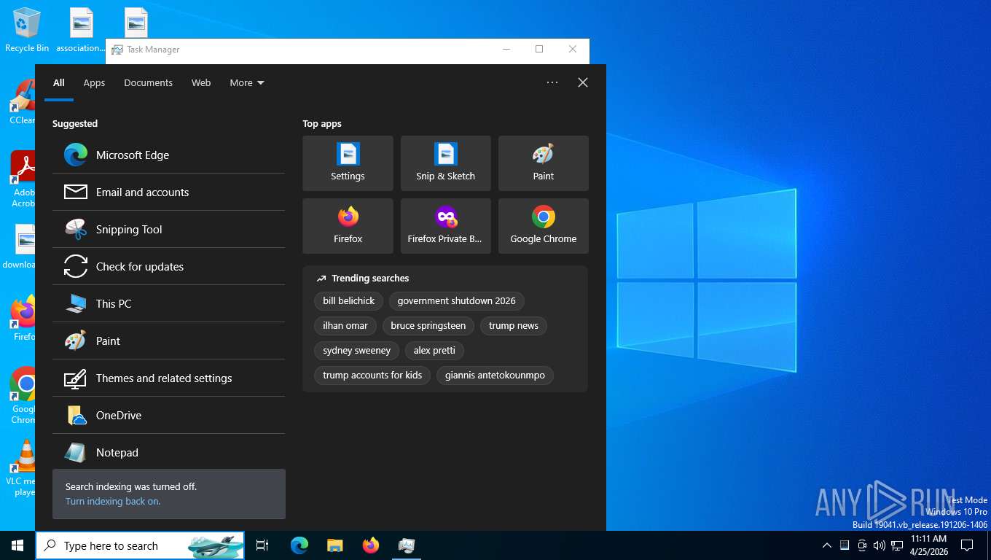The height and width of the screenshot is (560, 991).
Task: Open Action Center notifications icon
Action: pyautogui.click(x=967, y=545)
